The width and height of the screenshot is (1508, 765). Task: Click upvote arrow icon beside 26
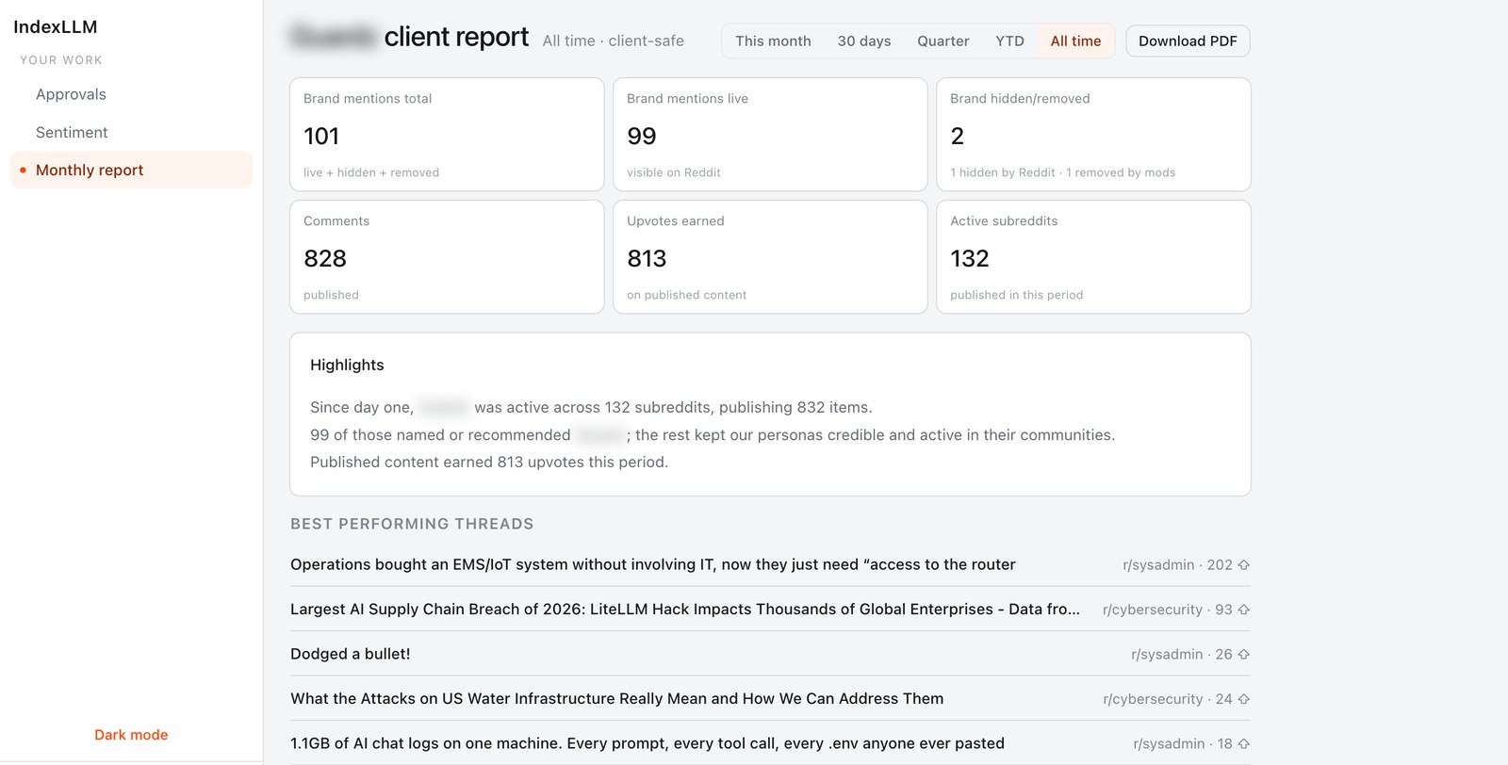point(1243,654)
